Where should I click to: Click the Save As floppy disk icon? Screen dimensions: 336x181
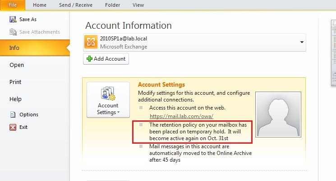pyautogui.click(x=13, y=19)
